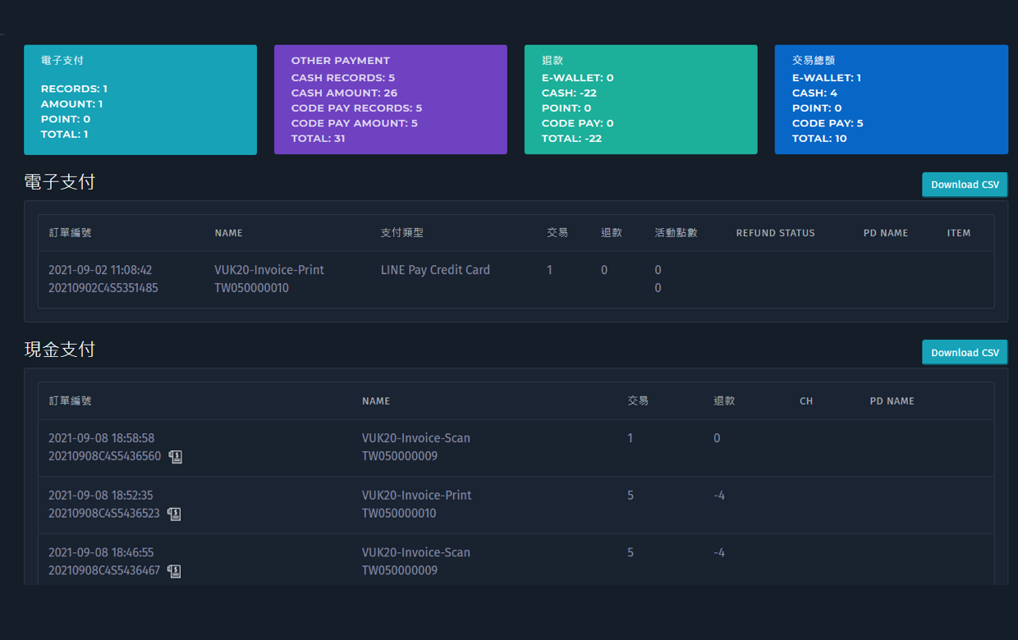Click order number 20210902C4S5351485
The height and width of the screenshot is (640, 1018).
point(103,288)
